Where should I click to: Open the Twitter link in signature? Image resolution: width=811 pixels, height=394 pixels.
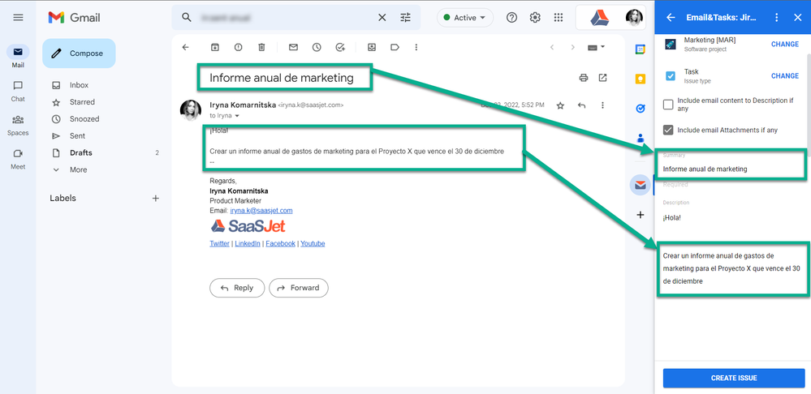click(x=219, y=244)
